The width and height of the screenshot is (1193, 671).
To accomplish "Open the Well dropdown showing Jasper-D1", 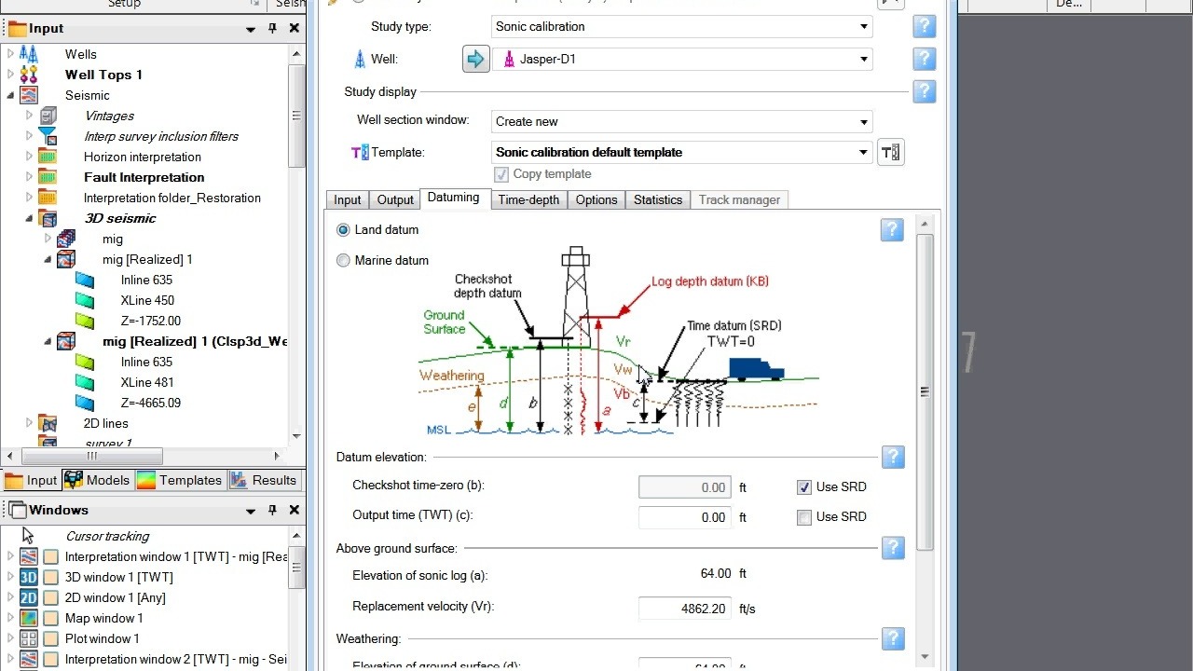I will click(x=864, y=60).
